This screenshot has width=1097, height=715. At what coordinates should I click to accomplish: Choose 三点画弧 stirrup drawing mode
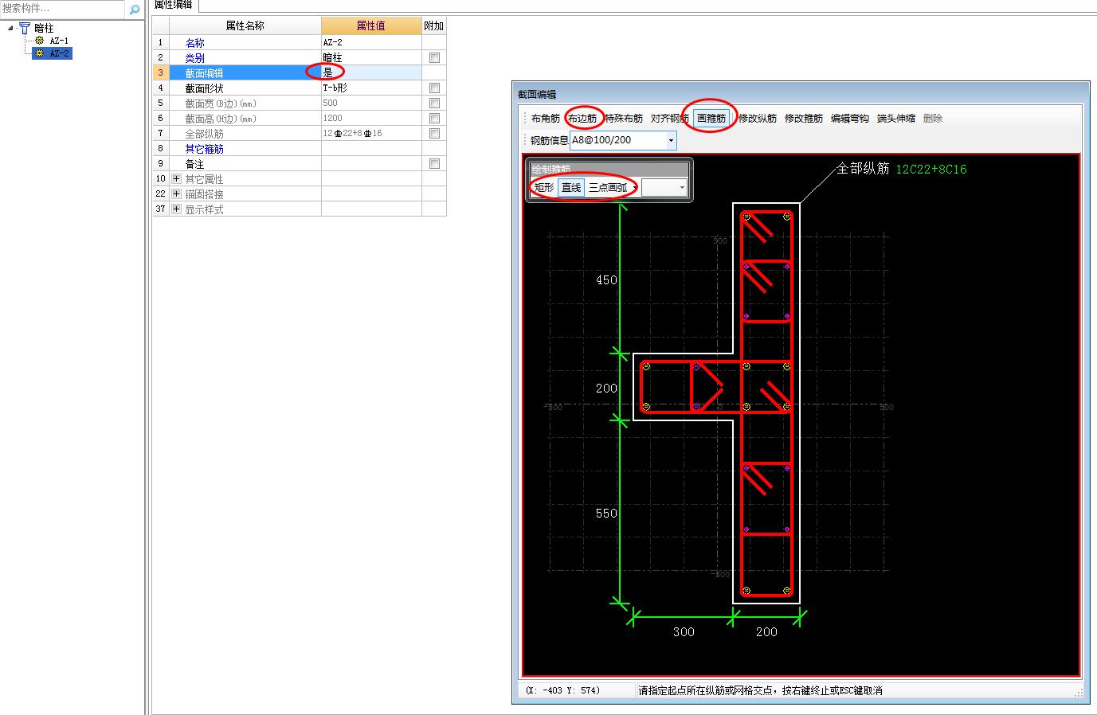click(609, 188)
